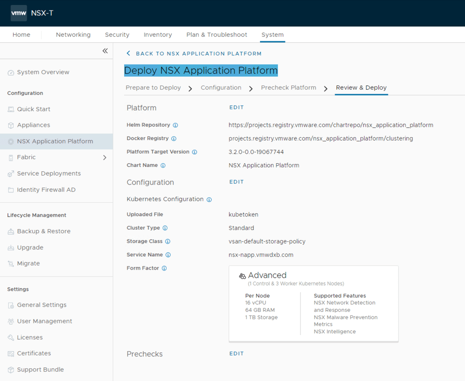This screenshot has height=381, width=465.
Task: Click the VMware logo in header
Action: click(x=19, y=13)
